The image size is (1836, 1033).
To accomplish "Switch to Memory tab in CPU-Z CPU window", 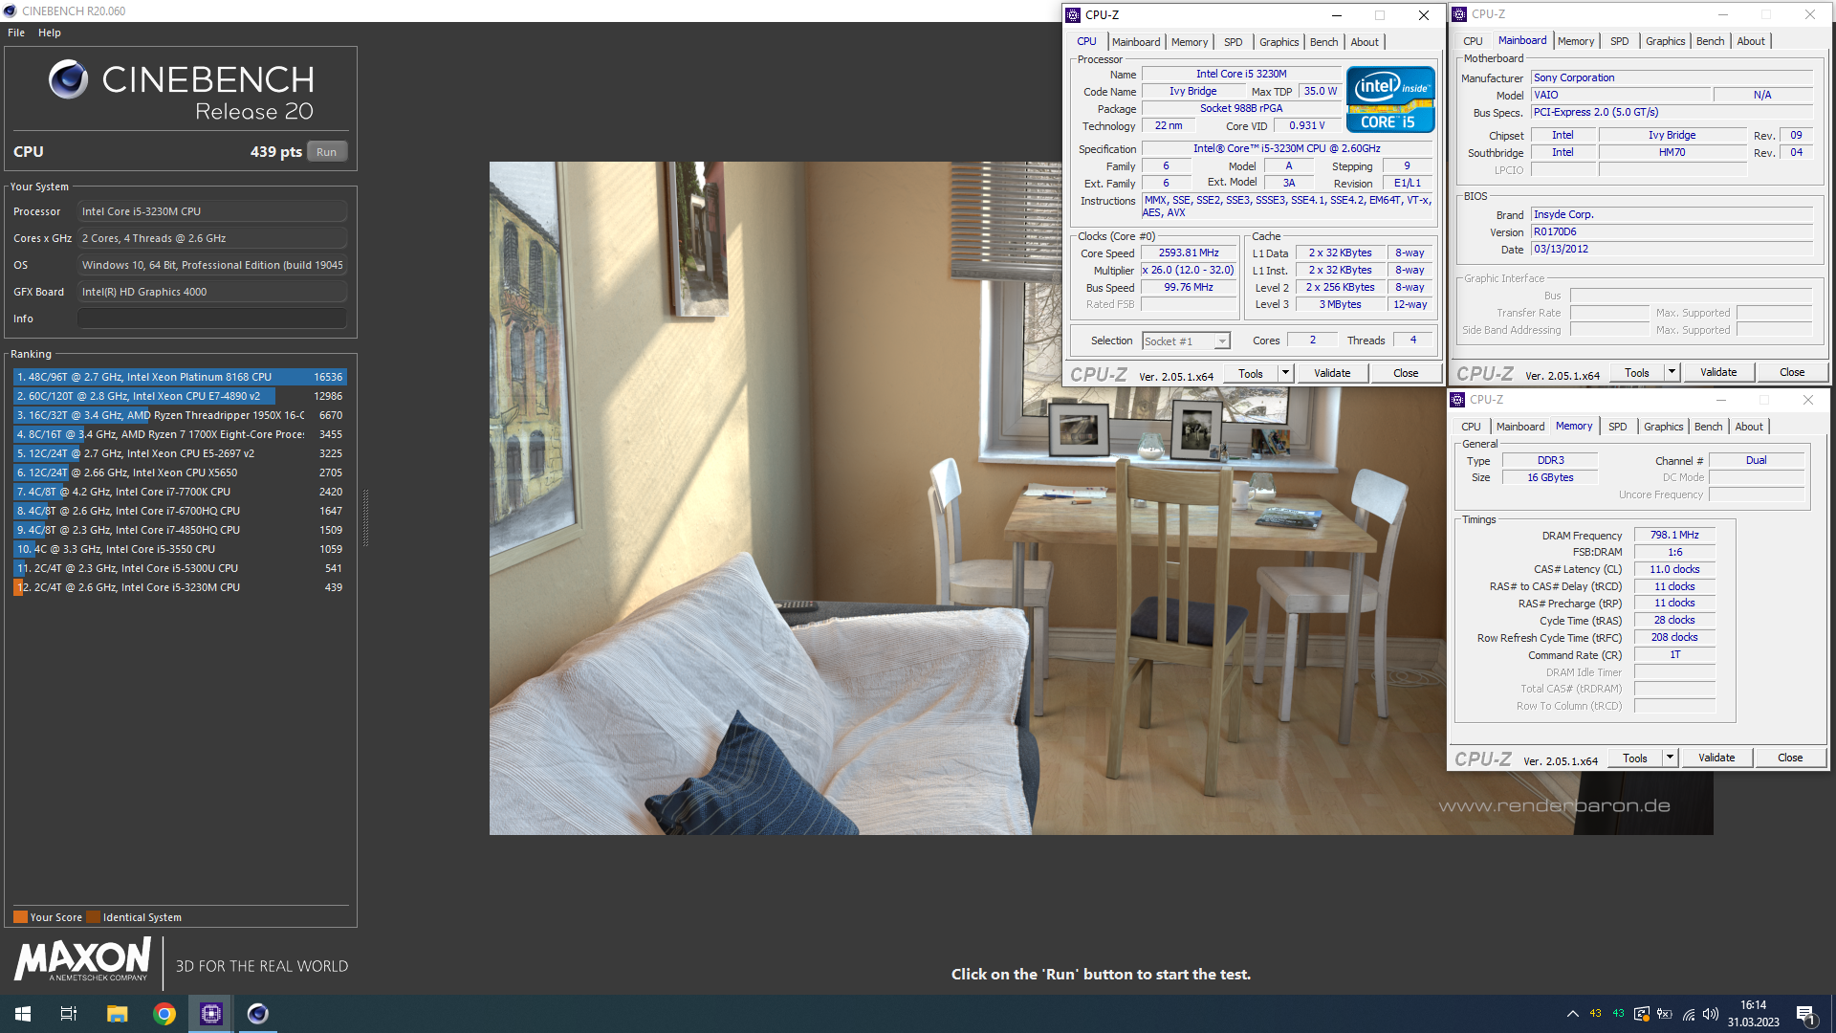I will tap(1190, 42).
